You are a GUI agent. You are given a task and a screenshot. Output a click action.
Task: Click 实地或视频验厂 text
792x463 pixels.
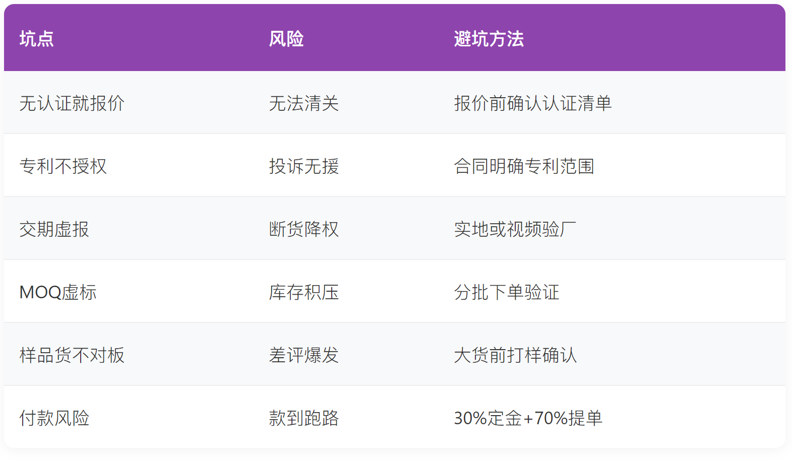(x=515, y=229)
